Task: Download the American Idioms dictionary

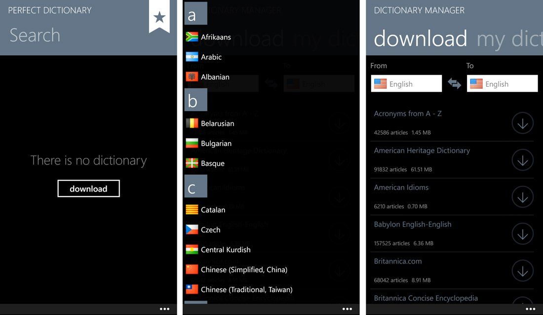Action: point(522,197)
